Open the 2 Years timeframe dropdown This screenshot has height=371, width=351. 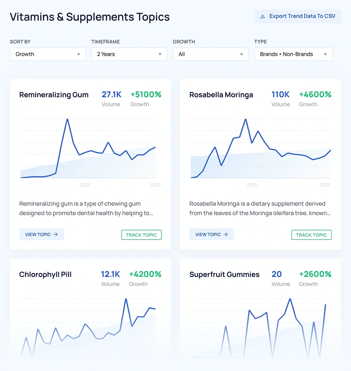tap(129, 54)
